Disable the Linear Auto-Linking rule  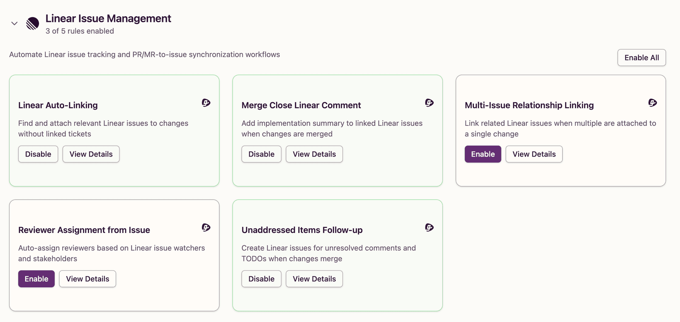[38, 154]
